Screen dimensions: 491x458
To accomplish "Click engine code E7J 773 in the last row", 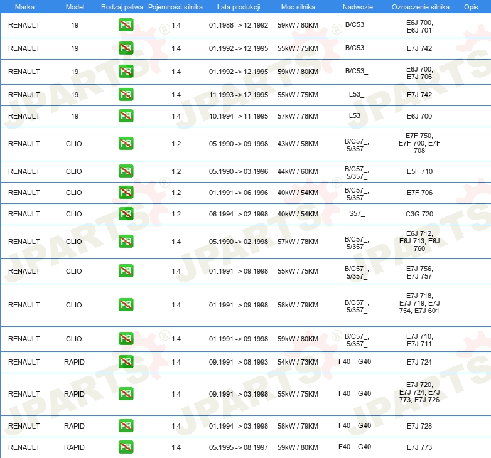I will point(419,447).
